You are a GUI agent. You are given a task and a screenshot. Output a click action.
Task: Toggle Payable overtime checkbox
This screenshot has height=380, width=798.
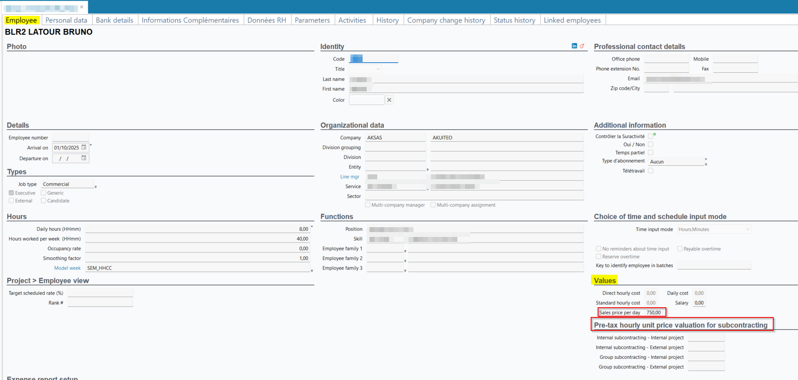(x=679, y=249)
